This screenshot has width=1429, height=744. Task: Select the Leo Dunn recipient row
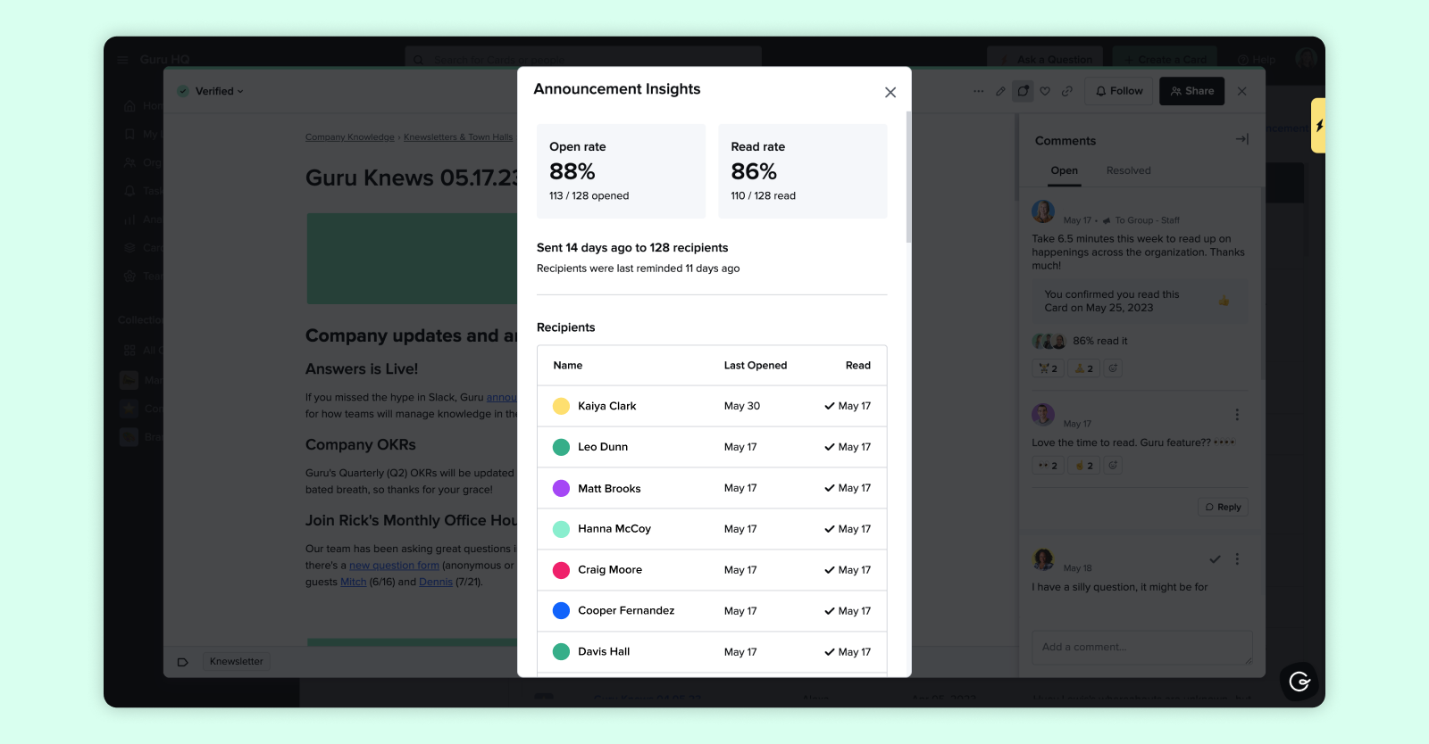click(712, 447)
